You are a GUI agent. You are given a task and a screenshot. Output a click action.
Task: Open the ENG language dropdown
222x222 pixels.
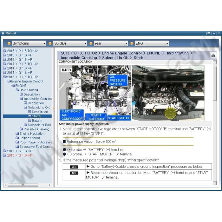coord(152,43)
